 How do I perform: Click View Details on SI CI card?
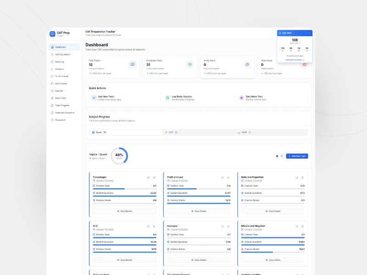(124, 260)
